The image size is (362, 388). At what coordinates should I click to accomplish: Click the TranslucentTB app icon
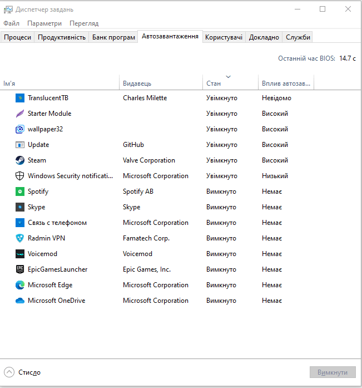pos(20,98)
